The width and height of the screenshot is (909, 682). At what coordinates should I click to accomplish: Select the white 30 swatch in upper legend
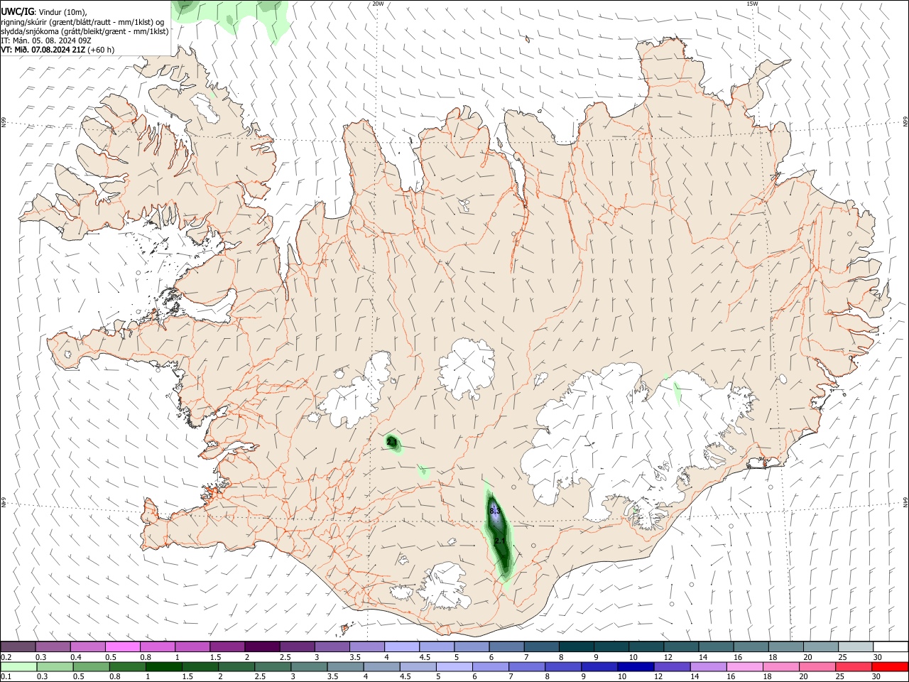click(x=891, y=646)
